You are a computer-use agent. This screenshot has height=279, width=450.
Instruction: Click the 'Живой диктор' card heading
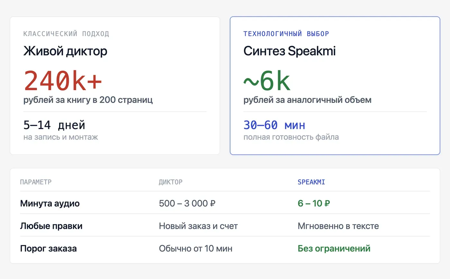click(65, 51)
